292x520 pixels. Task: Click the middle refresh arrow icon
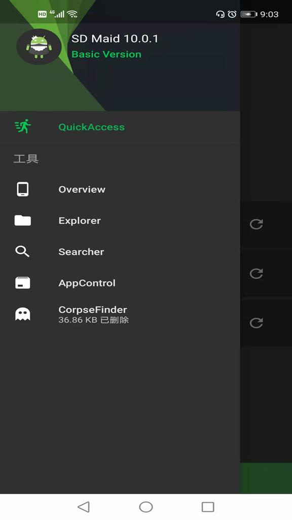point(256,274)
